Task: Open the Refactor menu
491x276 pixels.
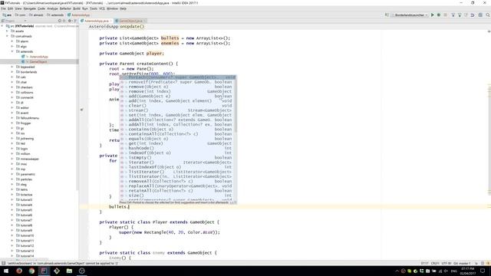Action: 65,8
